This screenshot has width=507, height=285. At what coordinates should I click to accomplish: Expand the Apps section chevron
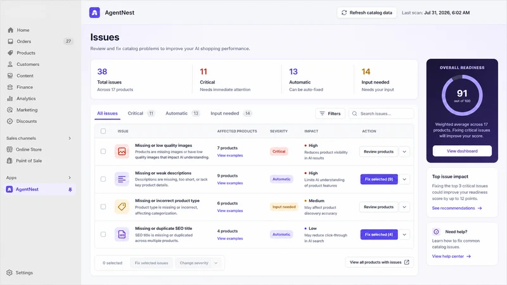point(70,178)
